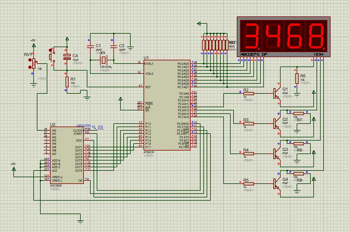This screenshot has height=232, width=349.
Task: Select the R2 1k resistor
Action: pos(249,93)
